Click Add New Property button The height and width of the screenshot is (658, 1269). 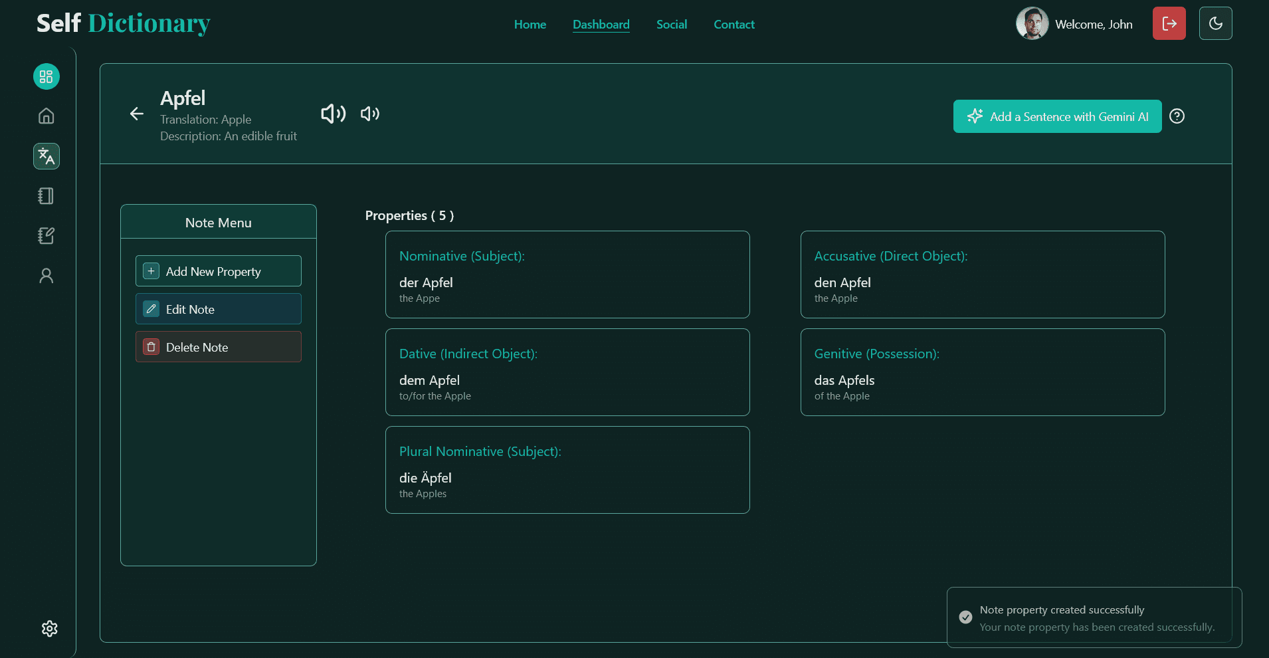[218, 271]
